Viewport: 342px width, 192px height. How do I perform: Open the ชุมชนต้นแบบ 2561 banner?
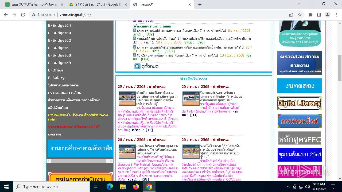[300, 155]
